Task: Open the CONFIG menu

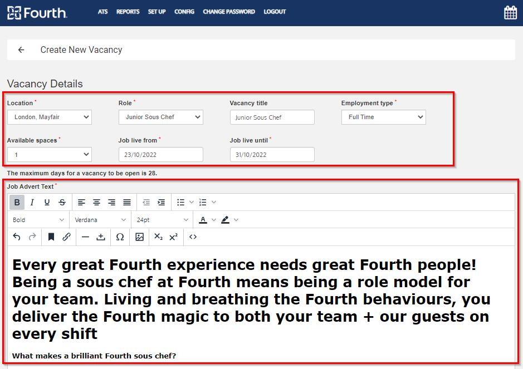Action: tap(184, 12)
